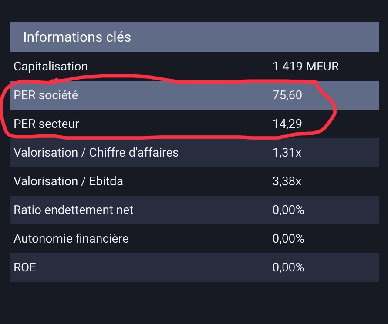Click the Autonomie financière 0,00% value
The width and height of the screenshot is (388, 324).
pyautogui.click(x=288, y=239)
